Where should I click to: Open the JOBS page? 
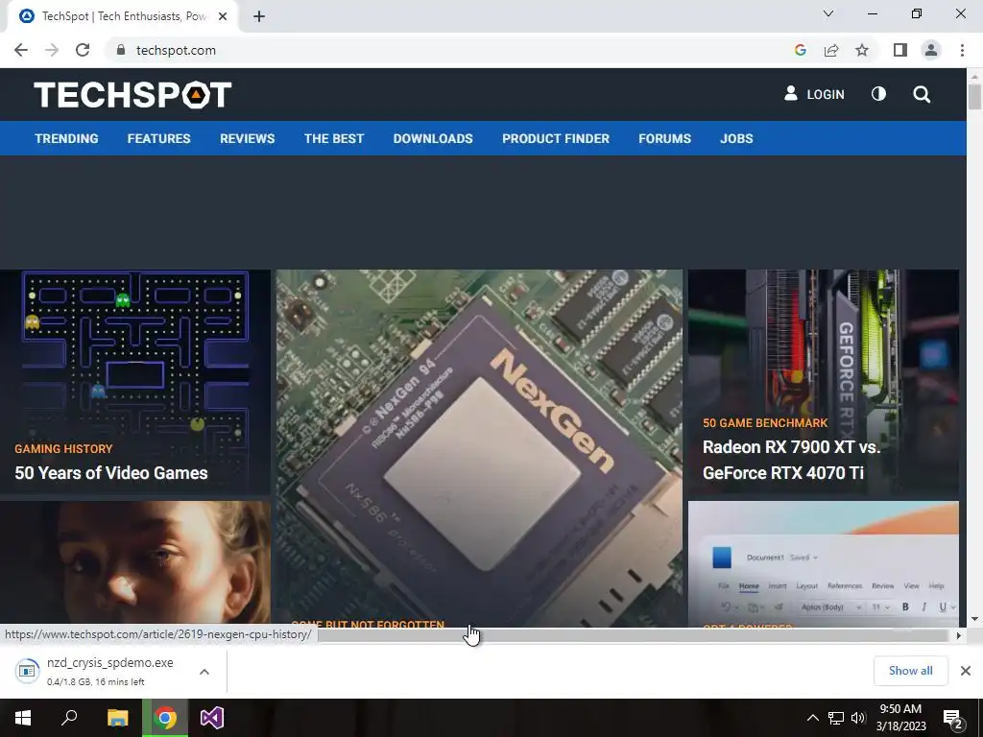pyautogui.click(x=736, y=138)
